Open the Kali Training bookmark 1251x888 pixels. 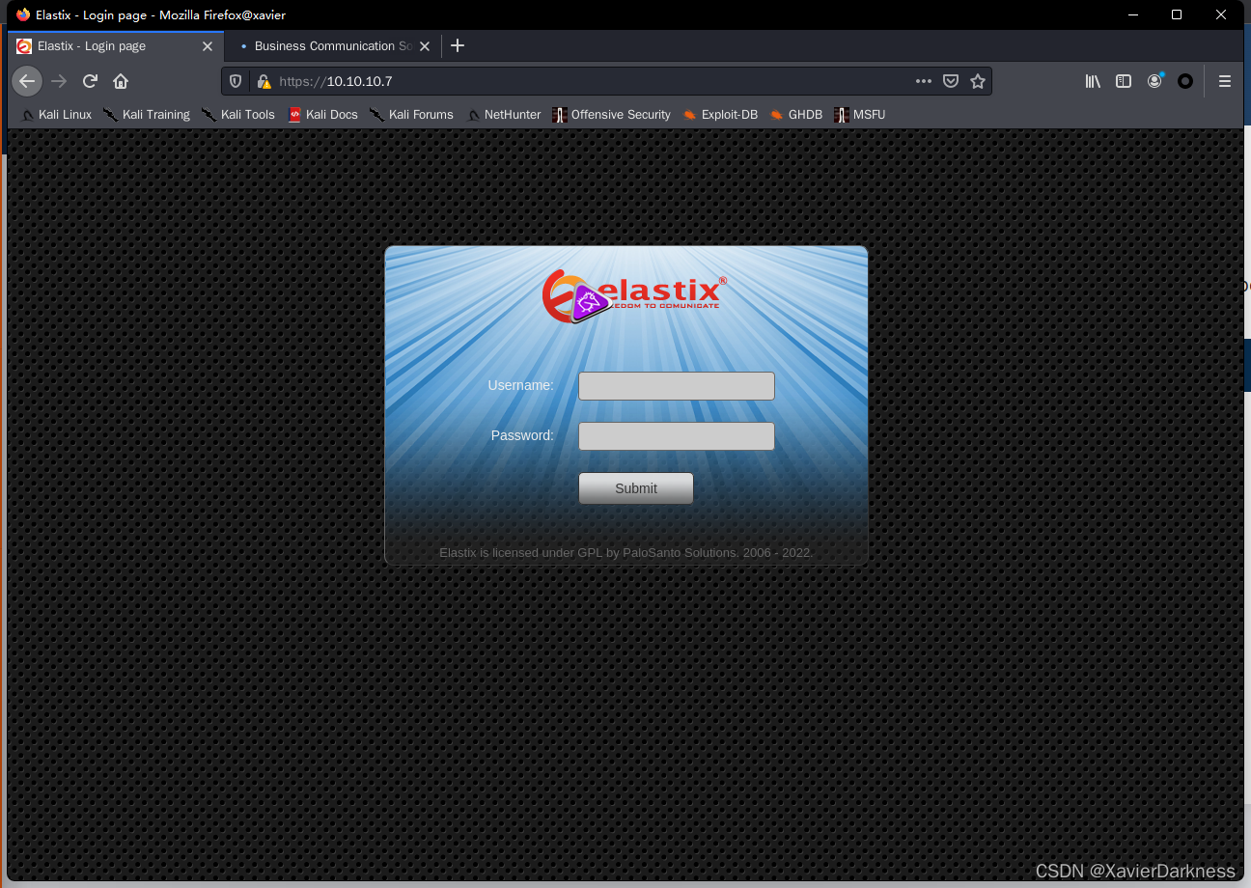(x=147, y=114)
